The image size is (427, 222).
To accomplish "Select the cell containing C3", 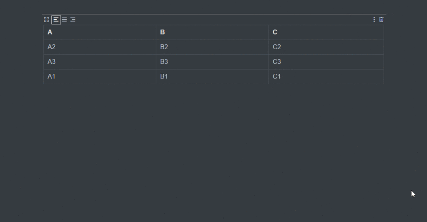I will [x=326, y=62].
